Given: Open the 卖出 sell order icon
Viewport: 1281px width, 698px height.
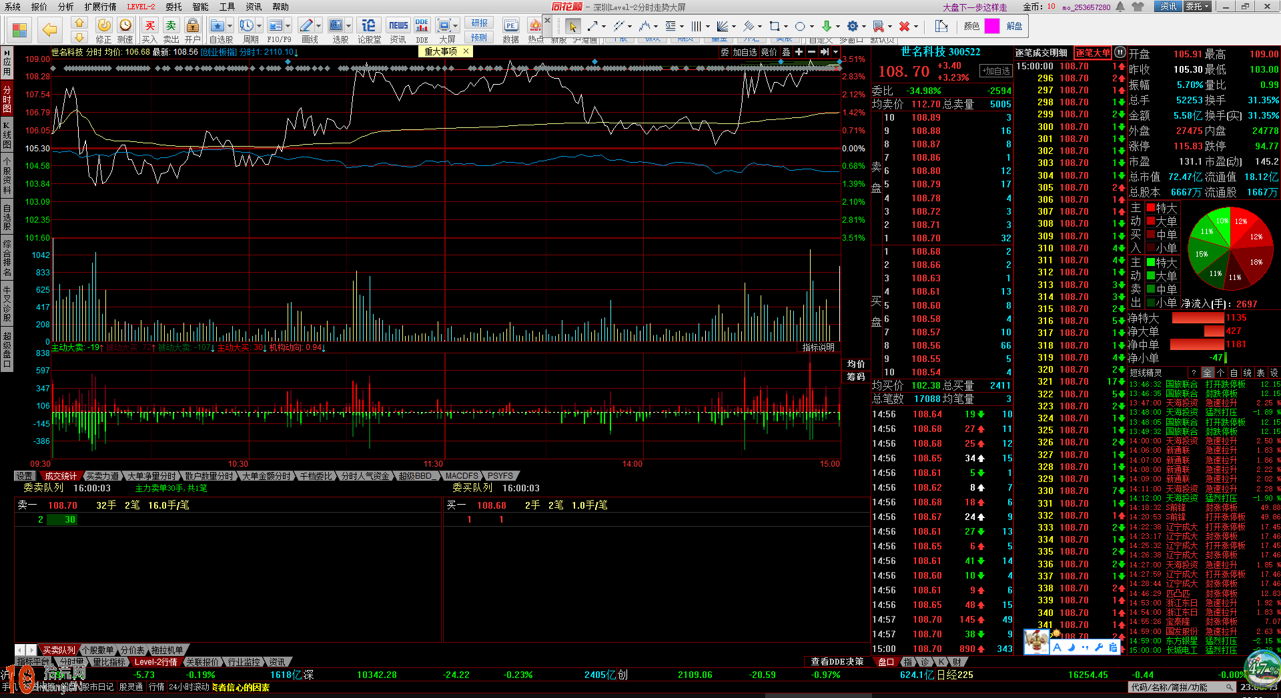Looking at the screenshot, I should click(x=171, y=26).
